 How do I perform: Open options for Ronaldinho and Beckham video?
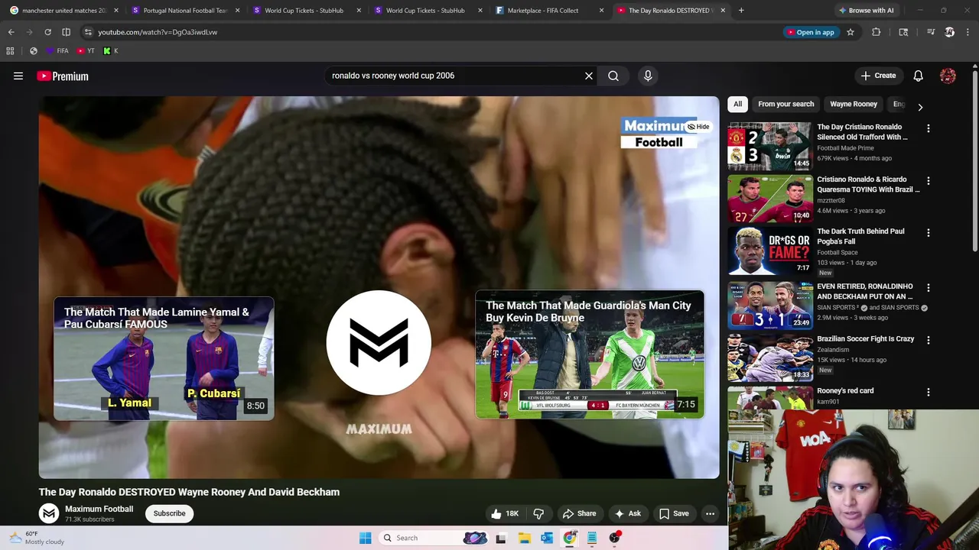(929, 288)
